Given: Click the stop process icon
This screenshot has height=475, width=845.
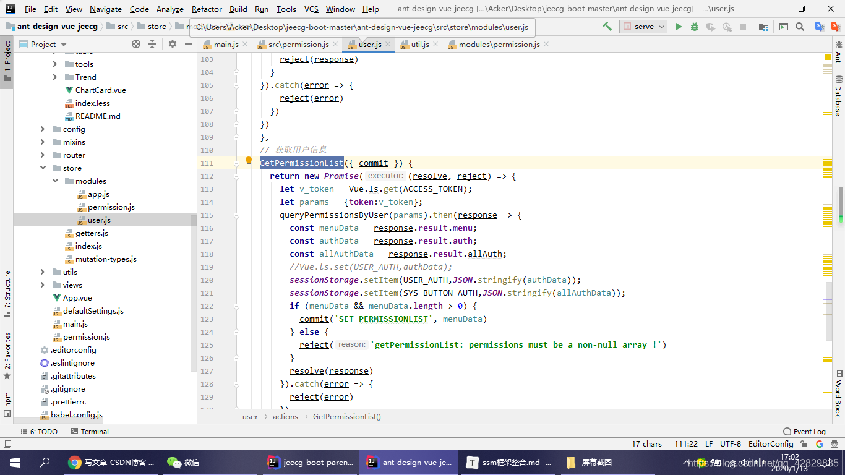Looking at the screenshot, I should 743,27.
